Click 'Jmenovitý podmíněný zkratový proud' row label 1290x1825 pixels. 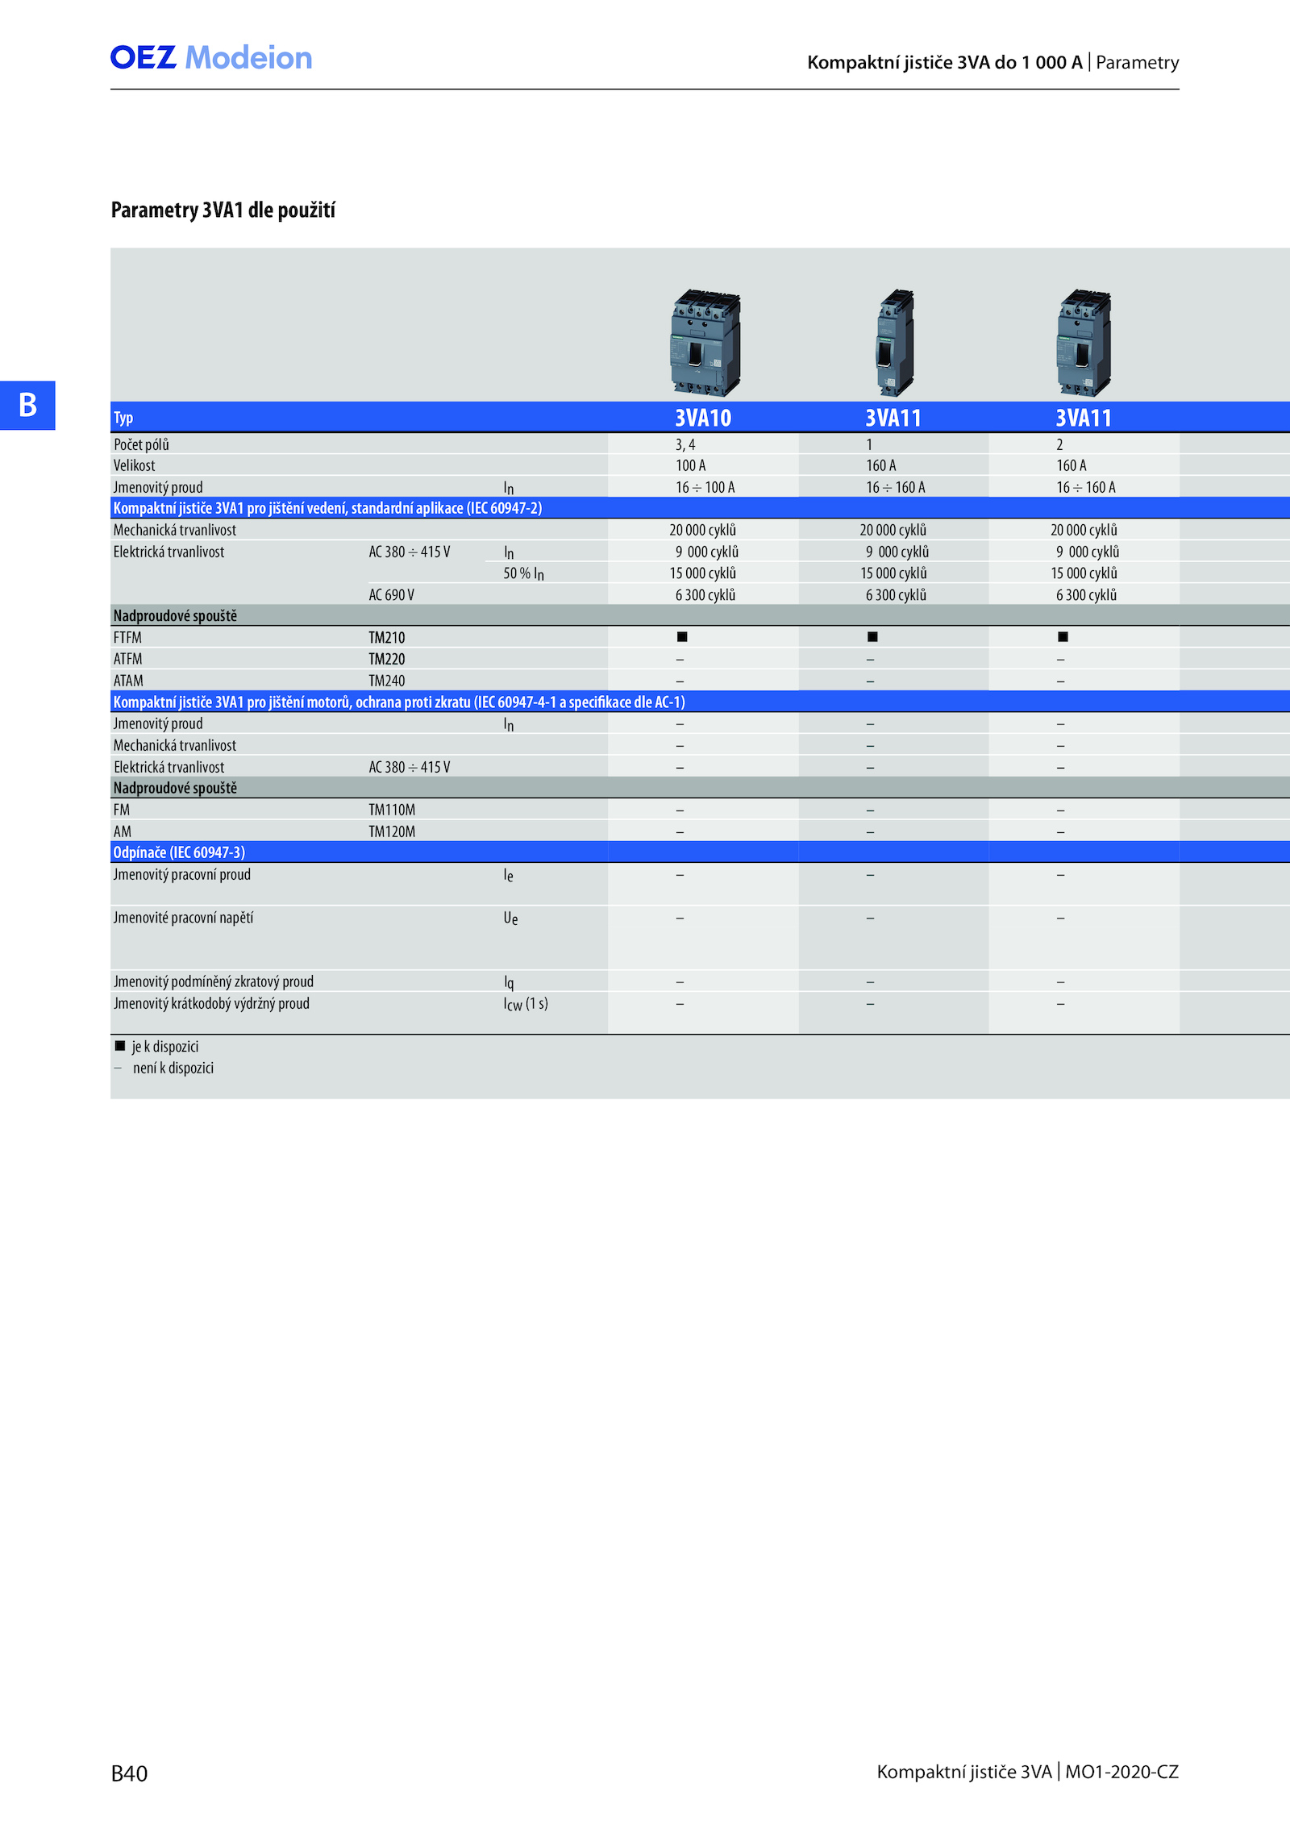214,982
